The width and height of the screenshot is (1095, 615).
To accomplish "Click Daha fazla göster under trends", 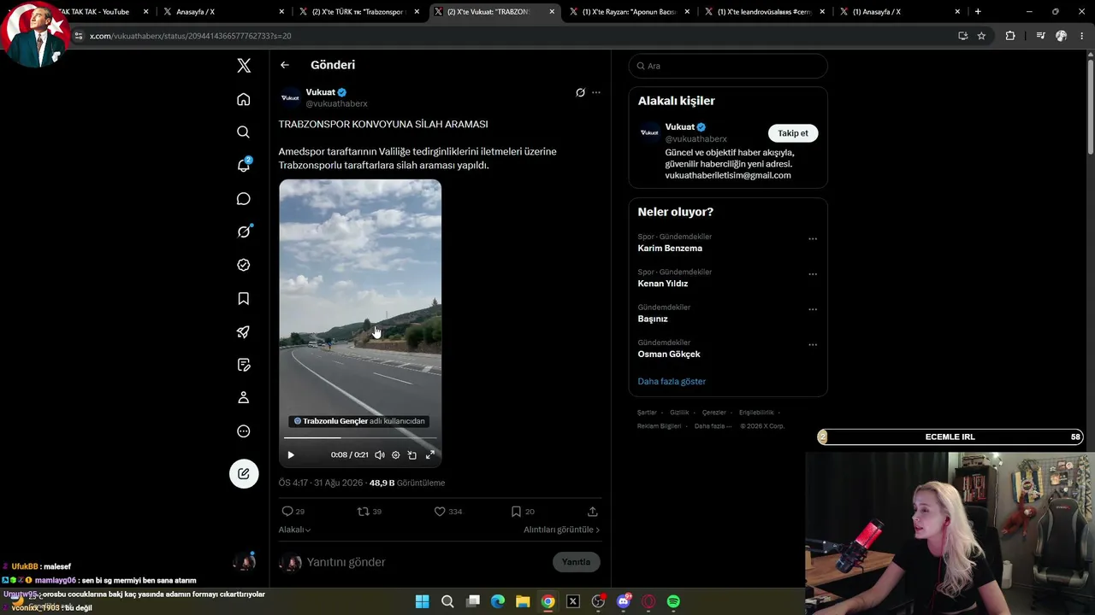I will point(672,382).
